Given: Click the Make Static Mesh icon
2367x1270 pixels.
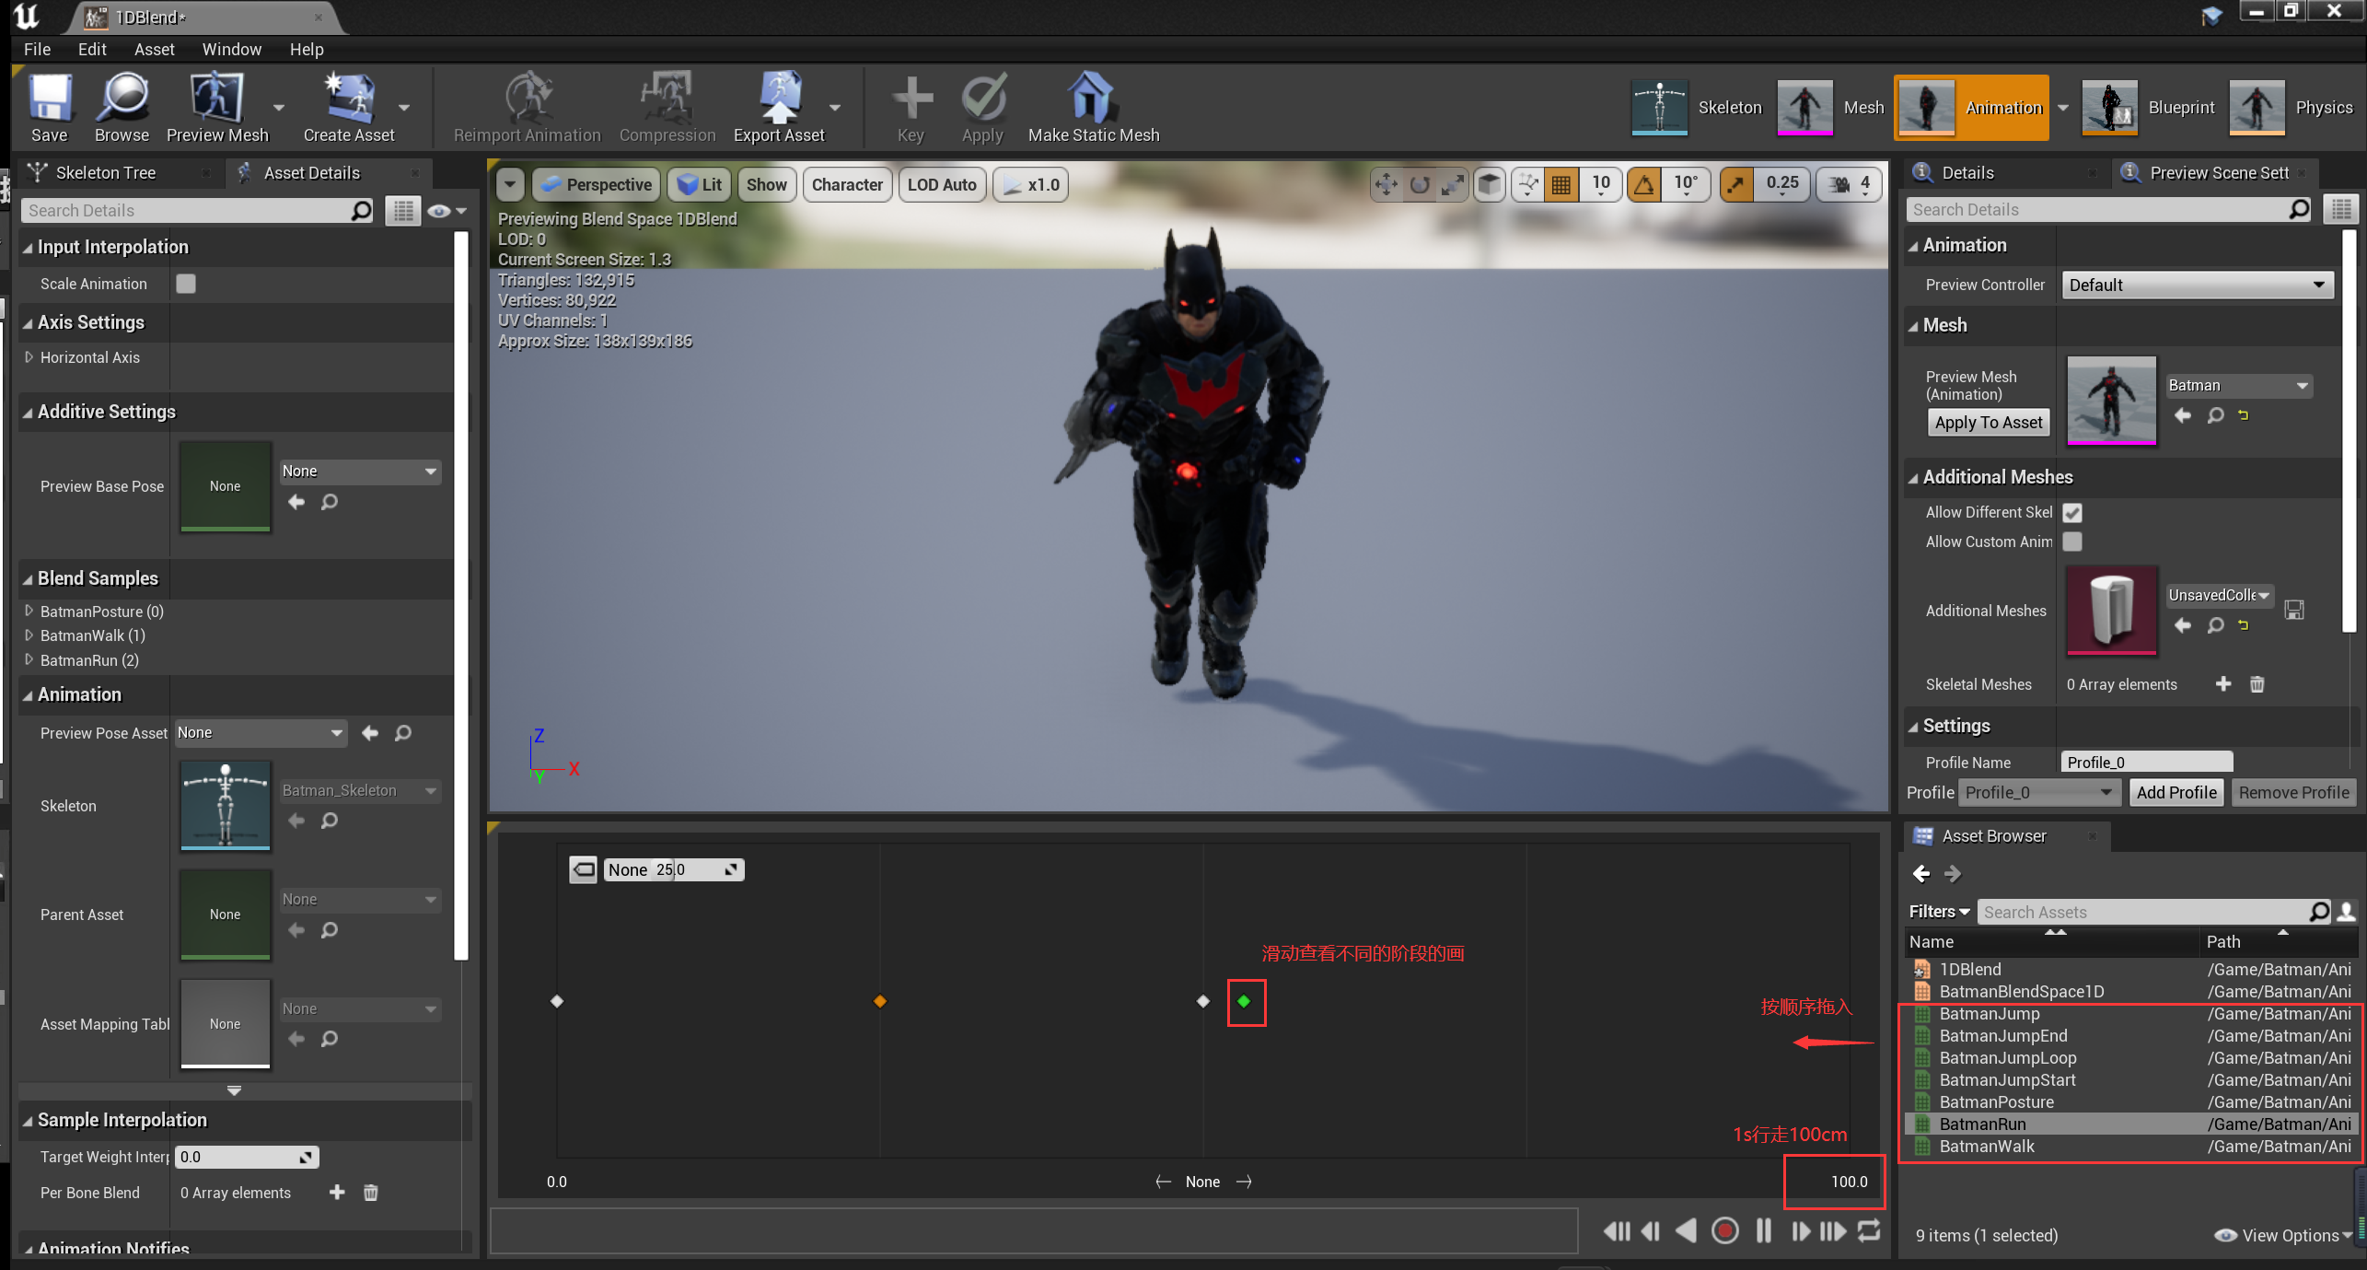Looking at the screenshot, I should click(1093, 98).
